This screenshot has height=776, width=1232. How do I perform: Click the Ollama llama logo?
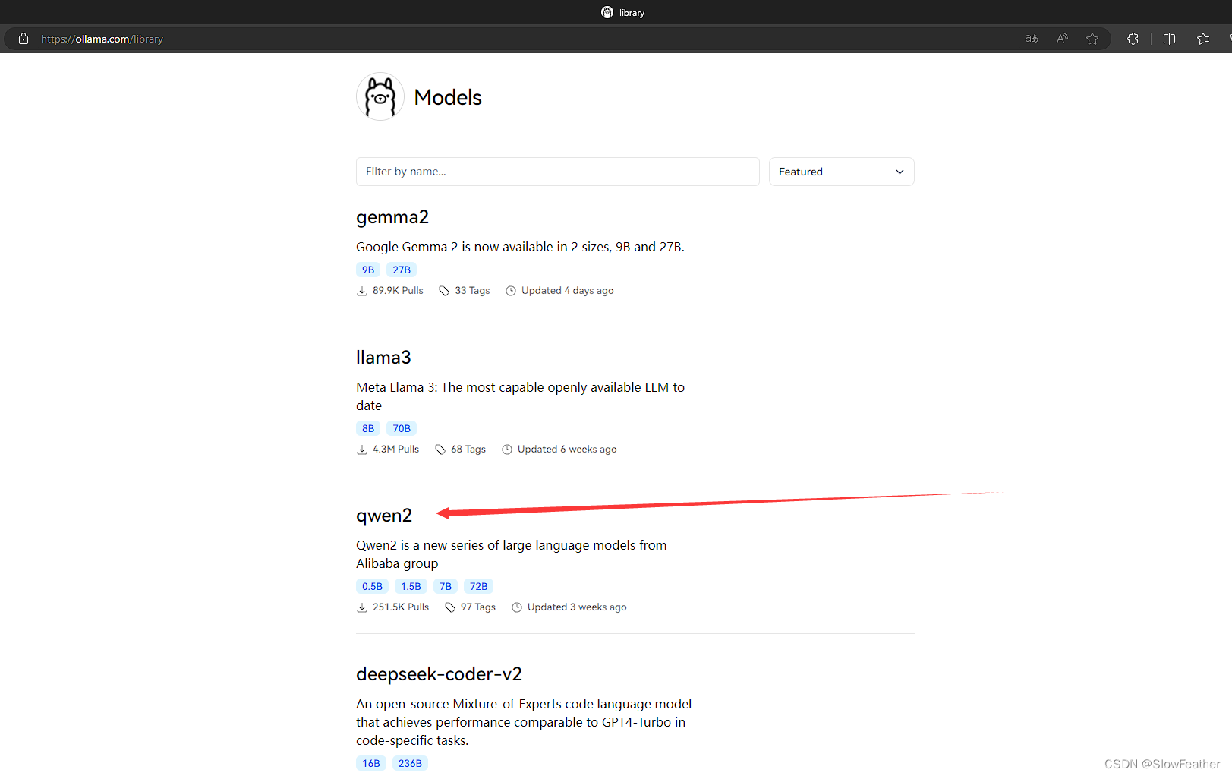point(380,96)
